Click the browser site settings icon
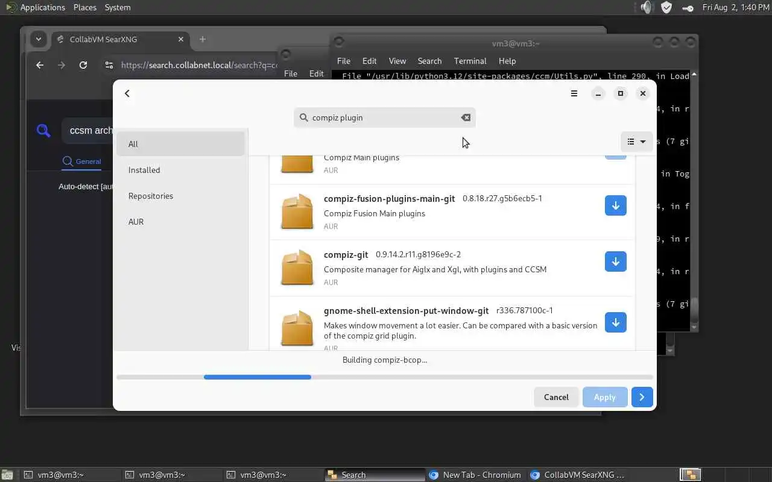The width and height of the screenshot is (772, 482). tap(109, 65)
